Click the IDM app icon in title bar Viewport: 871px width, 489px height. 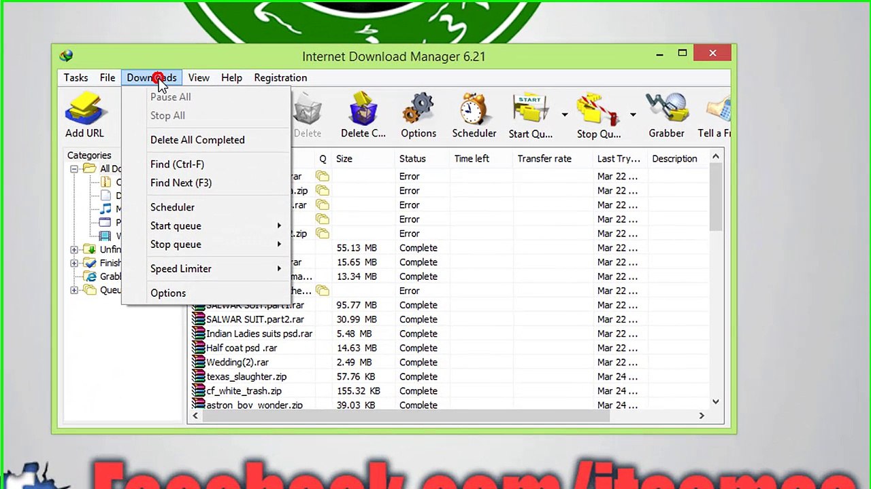(66, 56)
